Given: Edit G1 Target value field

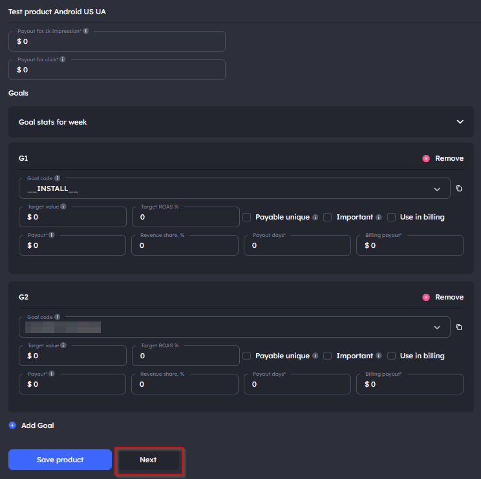Looking at the screenshot, I should coord(72,217).
